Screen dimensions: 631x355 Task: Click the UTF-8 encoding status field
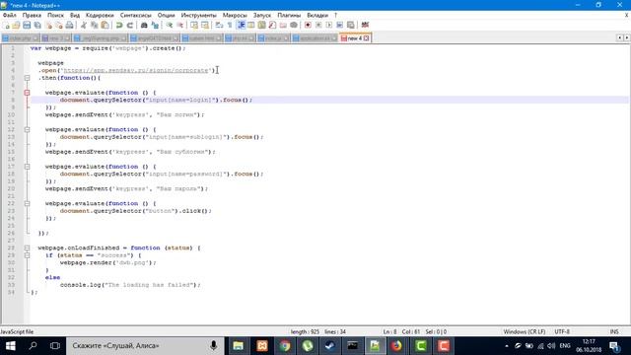[562, 332]
